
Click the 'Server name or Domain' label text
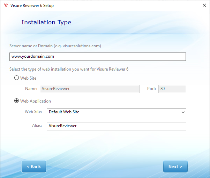click(55, 46)
